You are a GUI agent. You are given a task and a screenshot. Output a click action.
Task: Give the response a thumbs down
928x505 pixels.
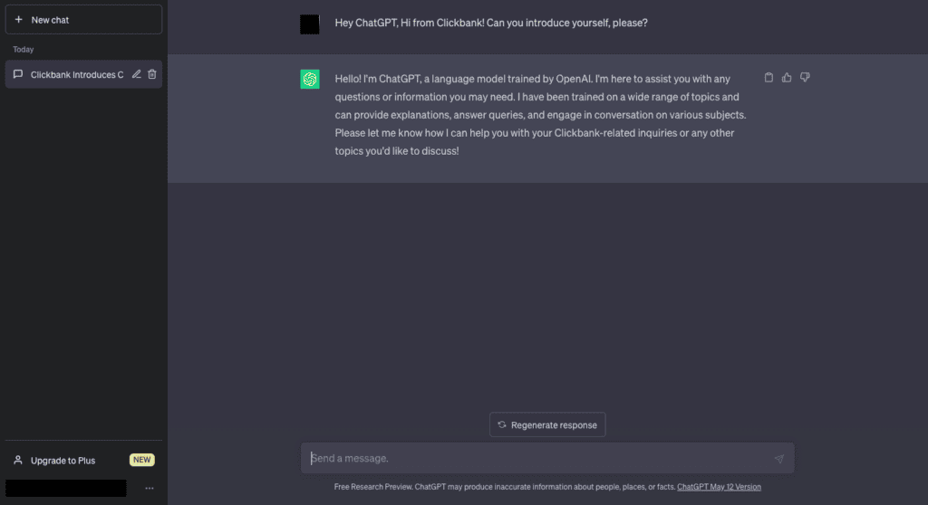805,78
